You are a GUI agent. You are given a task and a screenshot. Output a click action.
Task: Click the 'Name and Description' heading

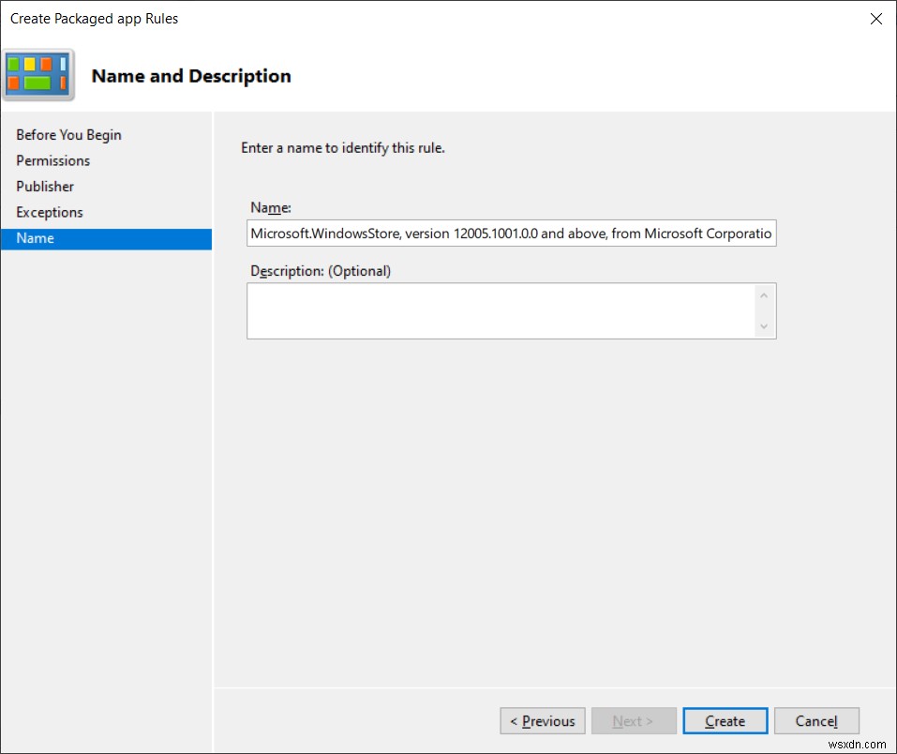pos(190,75)
